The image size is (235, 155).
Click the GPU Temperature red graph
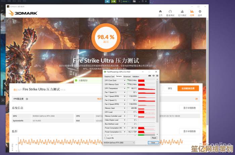point(146,88)
